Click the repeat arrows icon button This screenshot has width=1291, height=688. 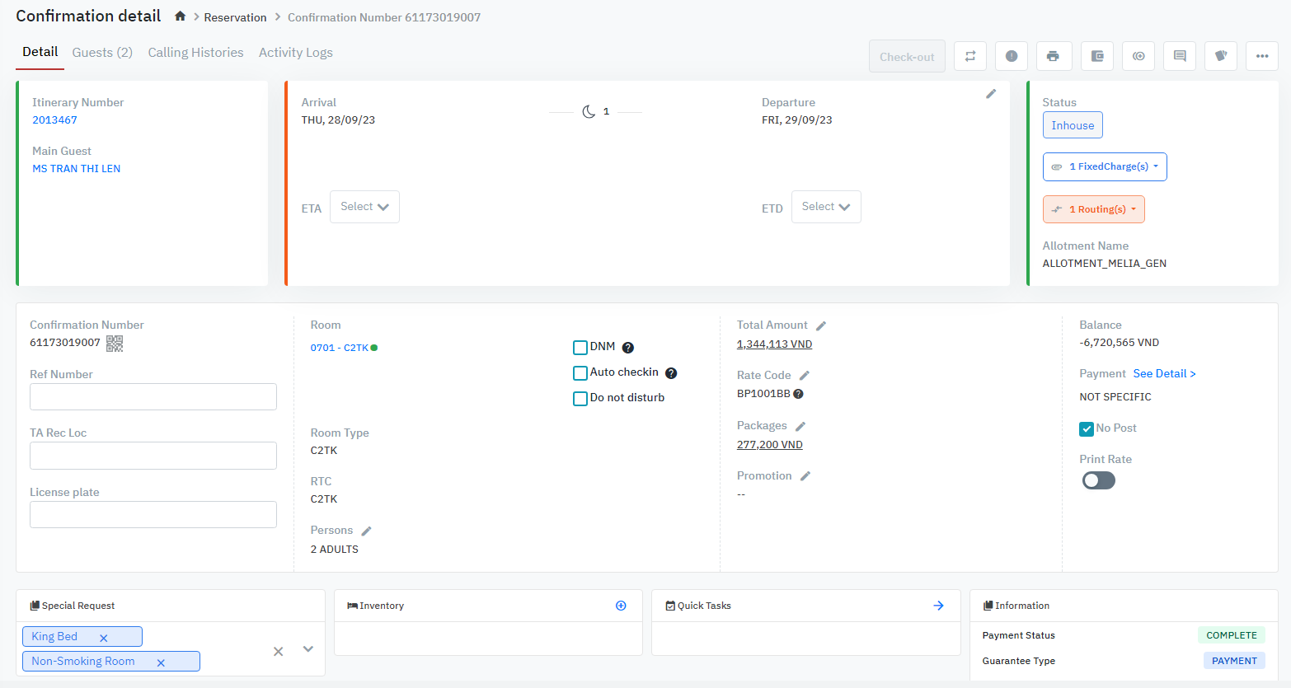970,56
